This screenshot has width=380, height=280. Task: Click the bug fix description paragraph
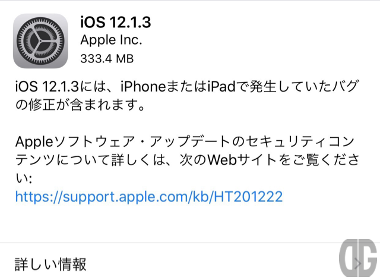click(x=186, y=96)
